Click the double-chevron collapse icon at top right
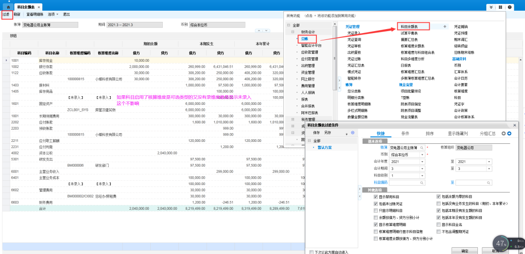Viewport: 525px width, 254px height. [x=491, y=7]
